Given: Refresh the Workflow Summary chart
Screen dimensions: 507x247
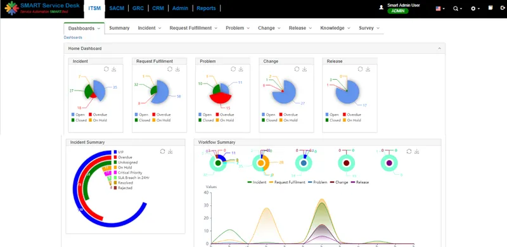Looking at the screenshot, I should (409, 151).
